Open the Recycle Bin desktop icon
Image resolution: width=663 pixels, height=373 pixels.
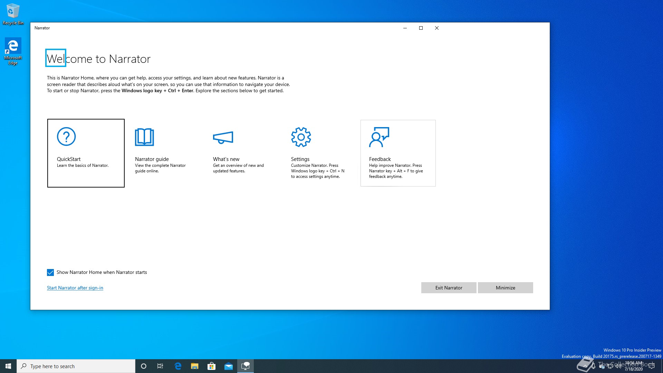(x=13, y=14)
